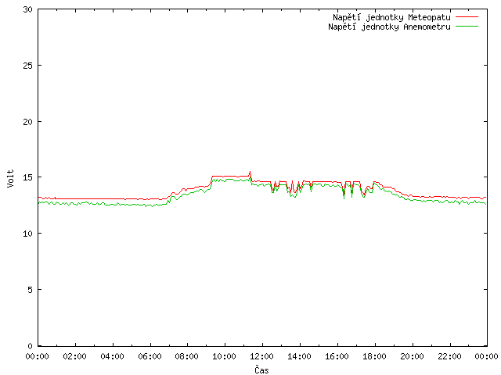Click the red legend line sample
Screen dimensions: 501x375
[467, 17]
